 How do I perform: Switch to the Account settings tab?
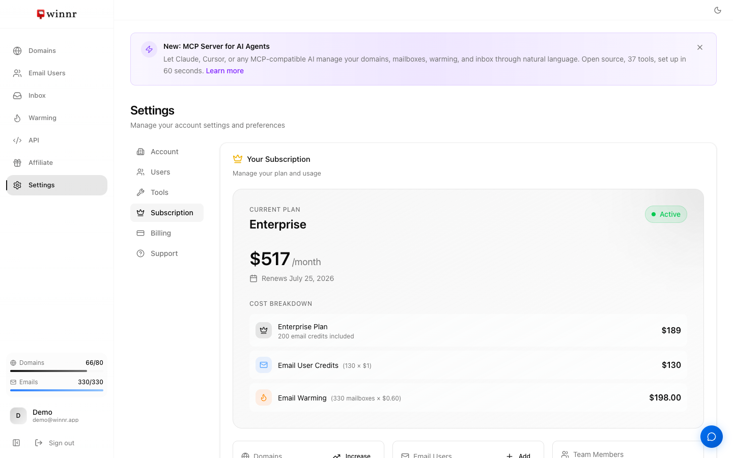coord(167,152)
